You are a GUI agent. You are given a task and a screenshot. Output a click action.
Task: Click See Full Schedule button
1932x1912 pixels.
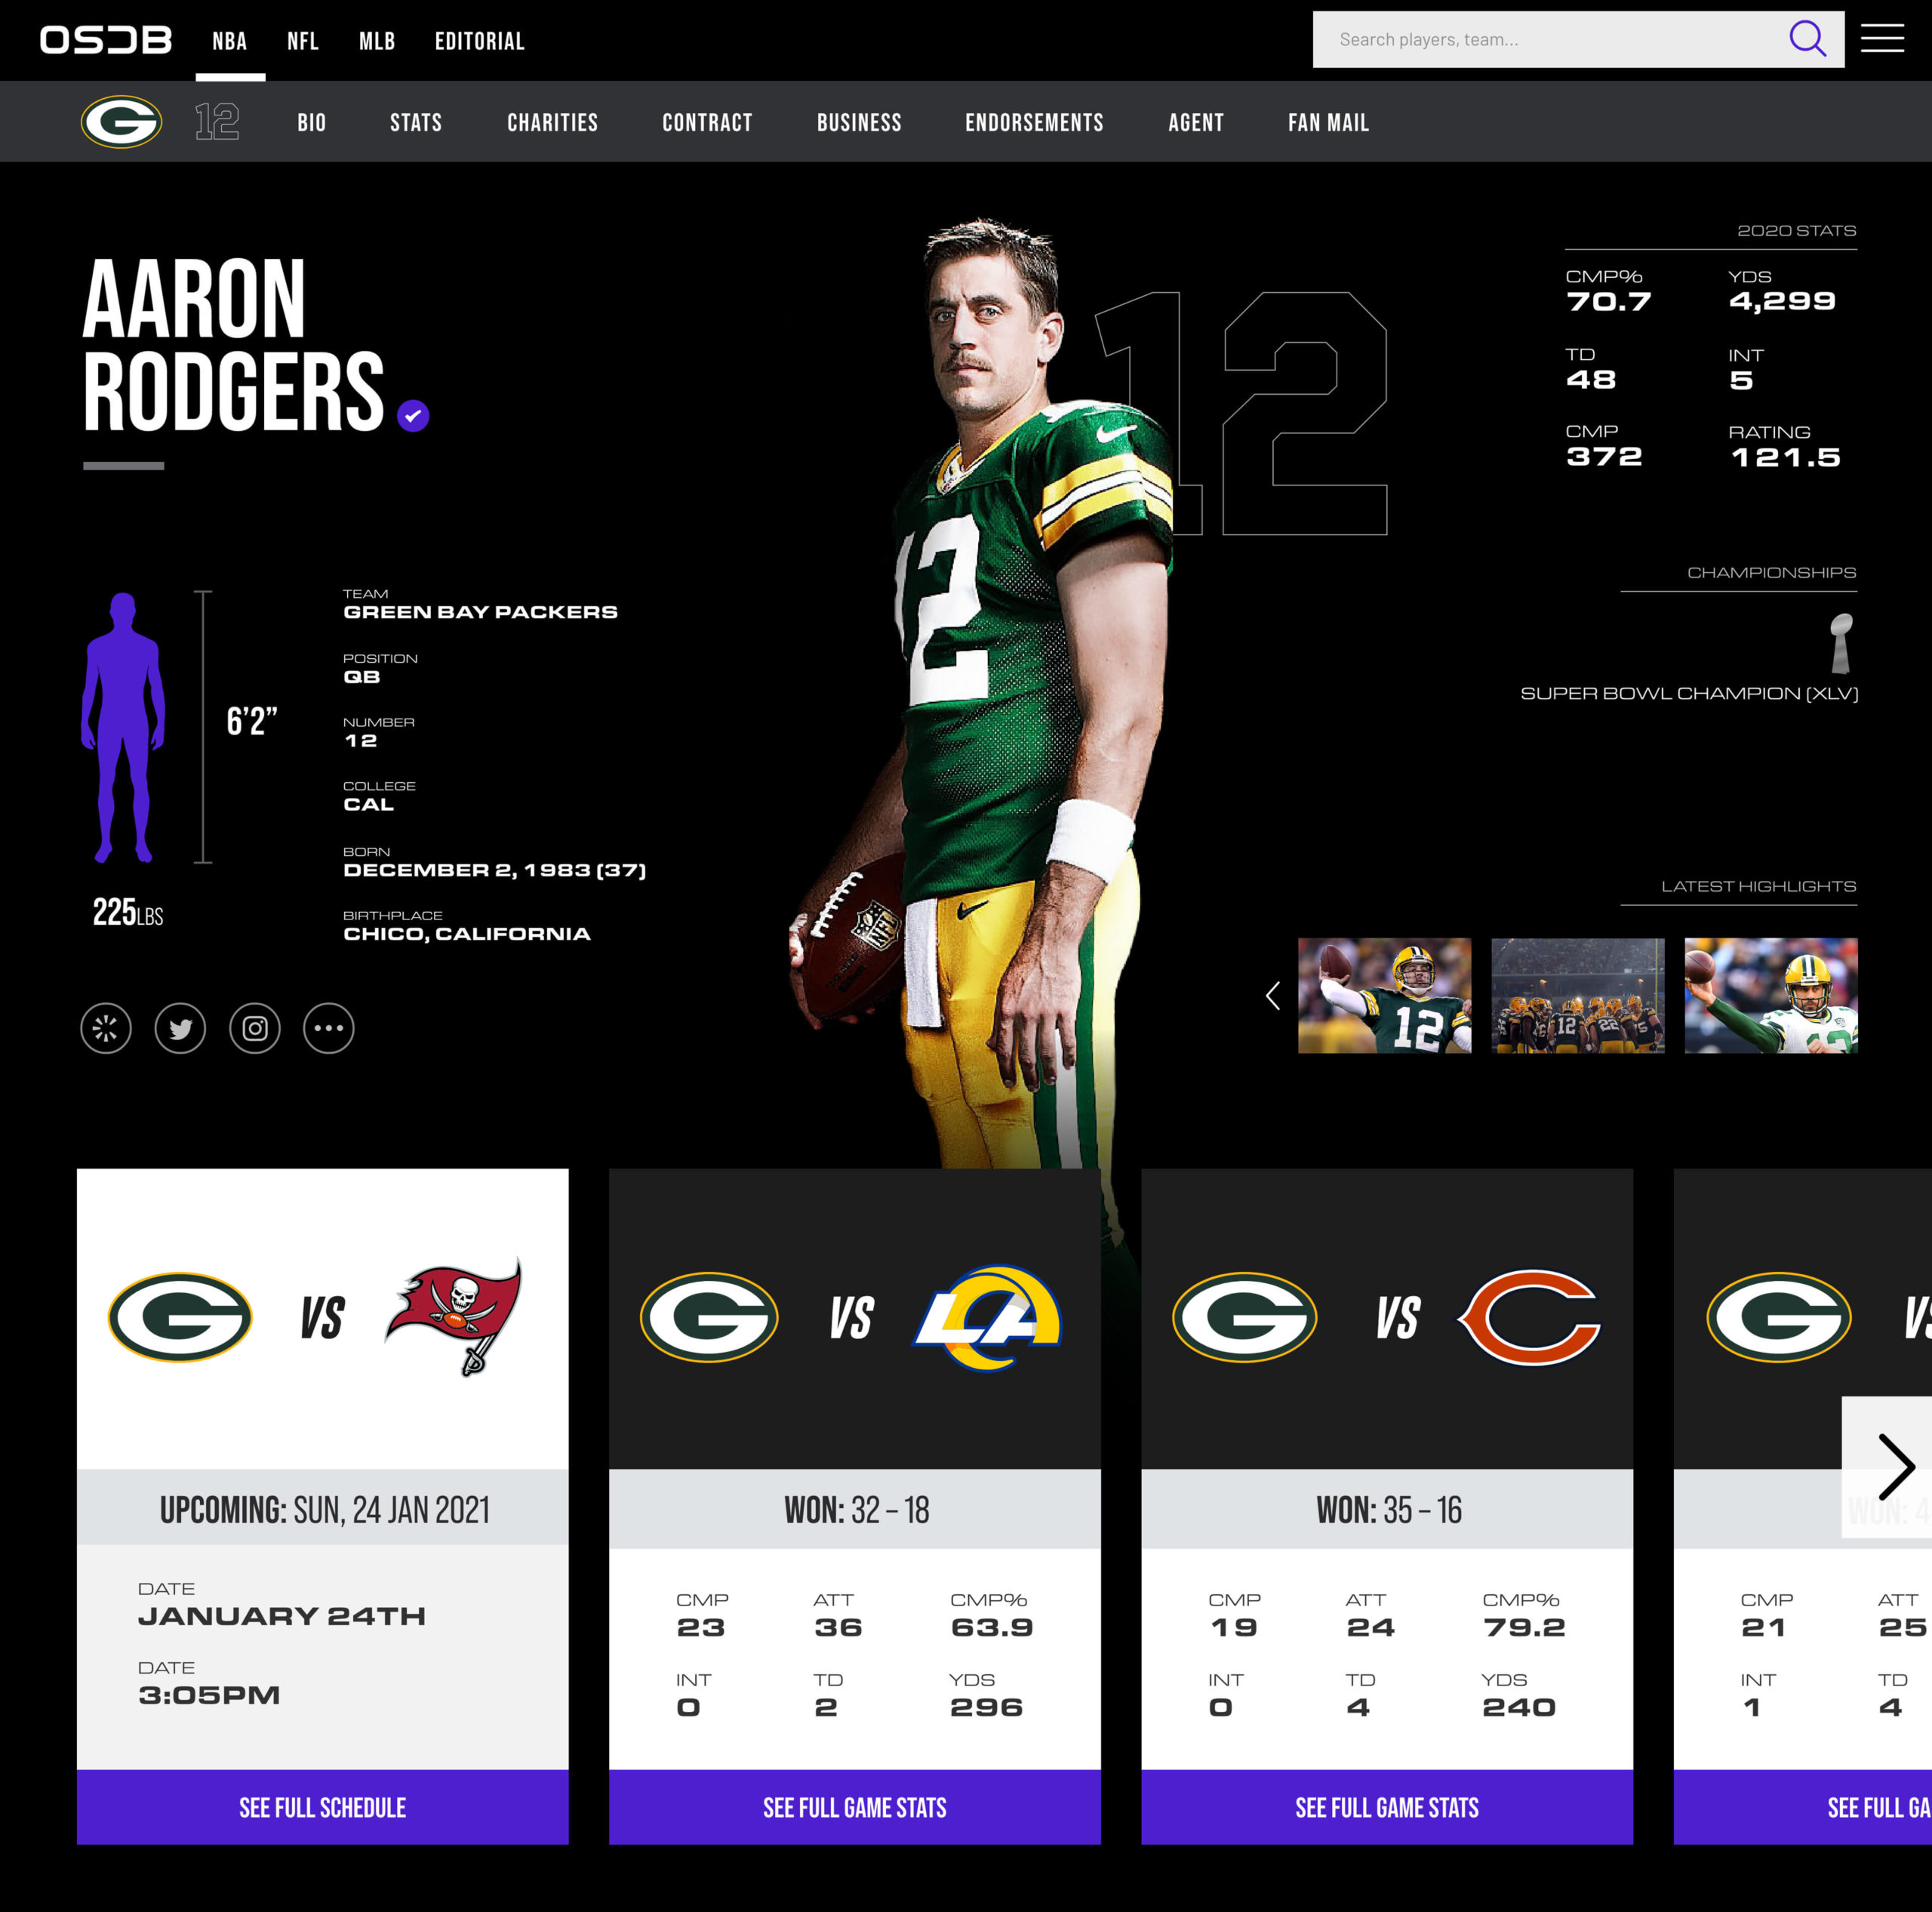coord(323,1807)
